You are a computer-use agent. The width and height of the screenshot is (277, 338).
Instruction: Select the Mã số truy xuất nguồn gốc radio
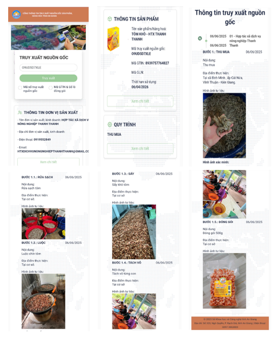[x=20, y=88]
